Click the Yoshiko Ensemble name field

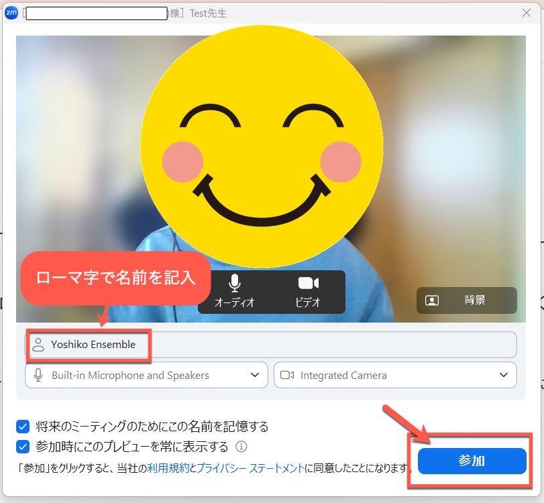[x=268, y=345]
